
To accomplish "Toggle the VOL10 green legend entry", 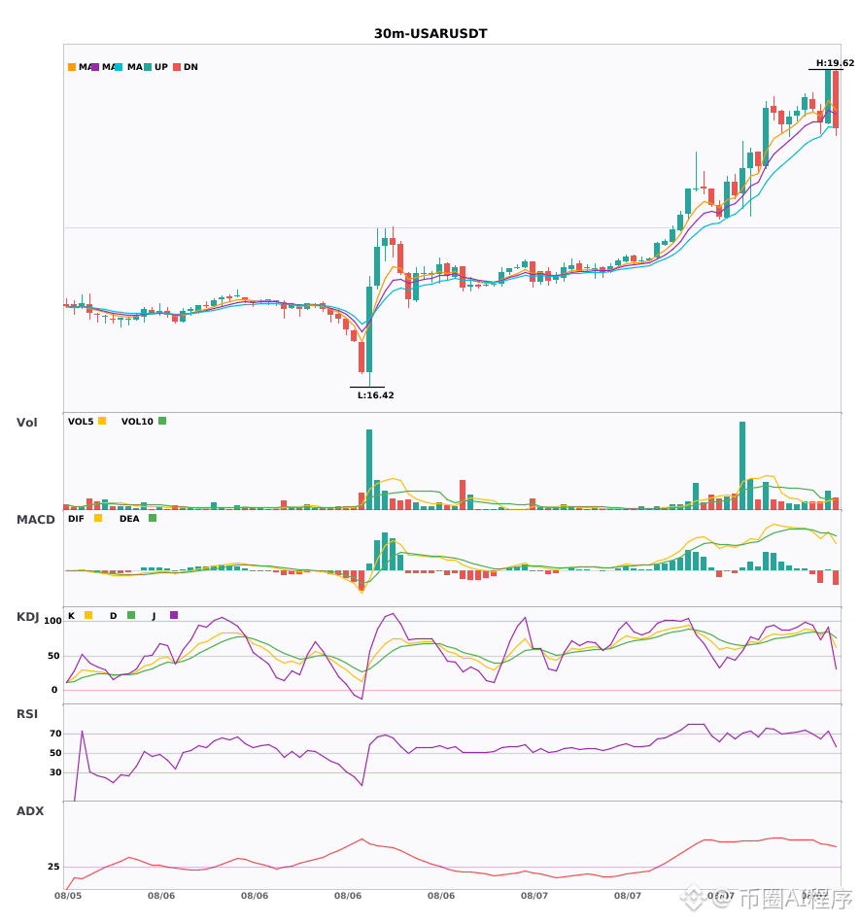I will coord(144,421).
